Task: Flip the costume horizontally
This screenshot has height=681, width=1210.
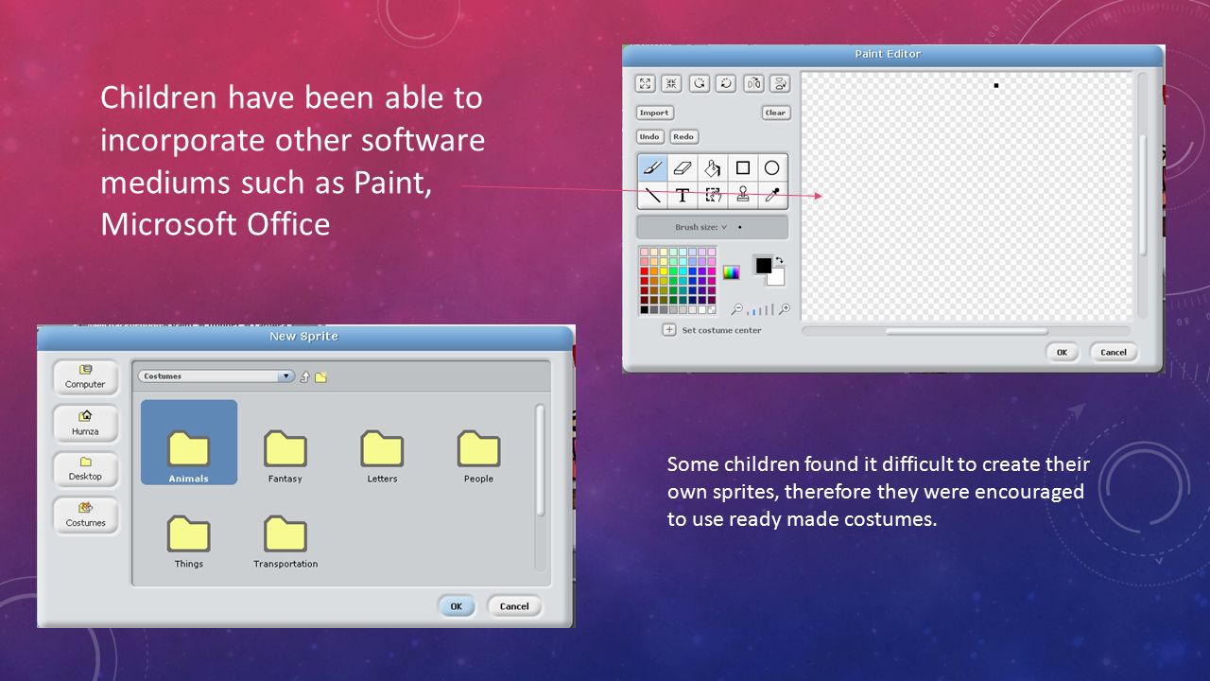Action: click(x=753, y=83)
